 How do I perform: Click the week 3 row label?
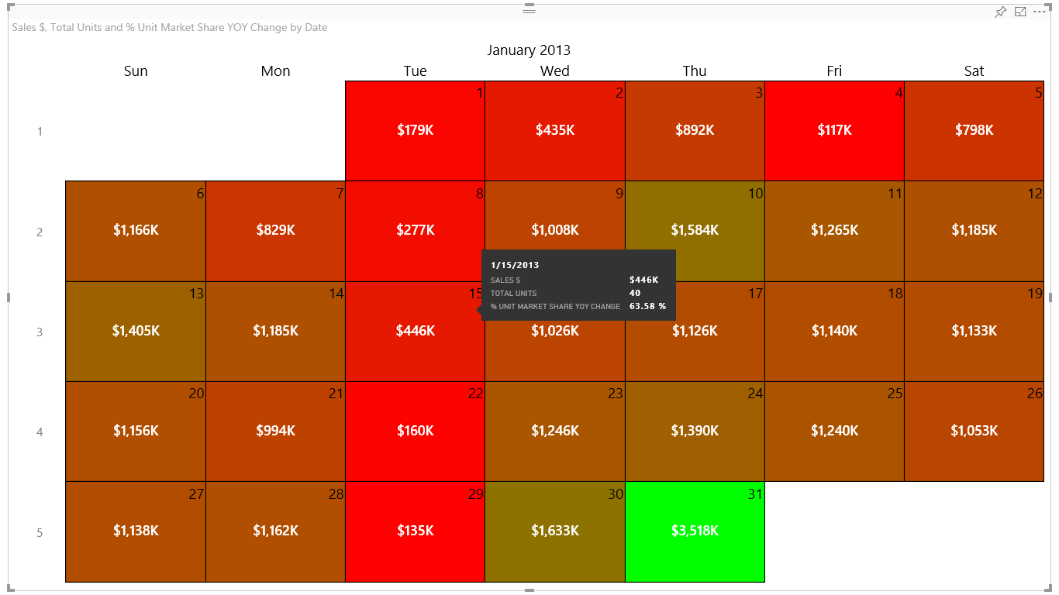(x=40, y=332)
